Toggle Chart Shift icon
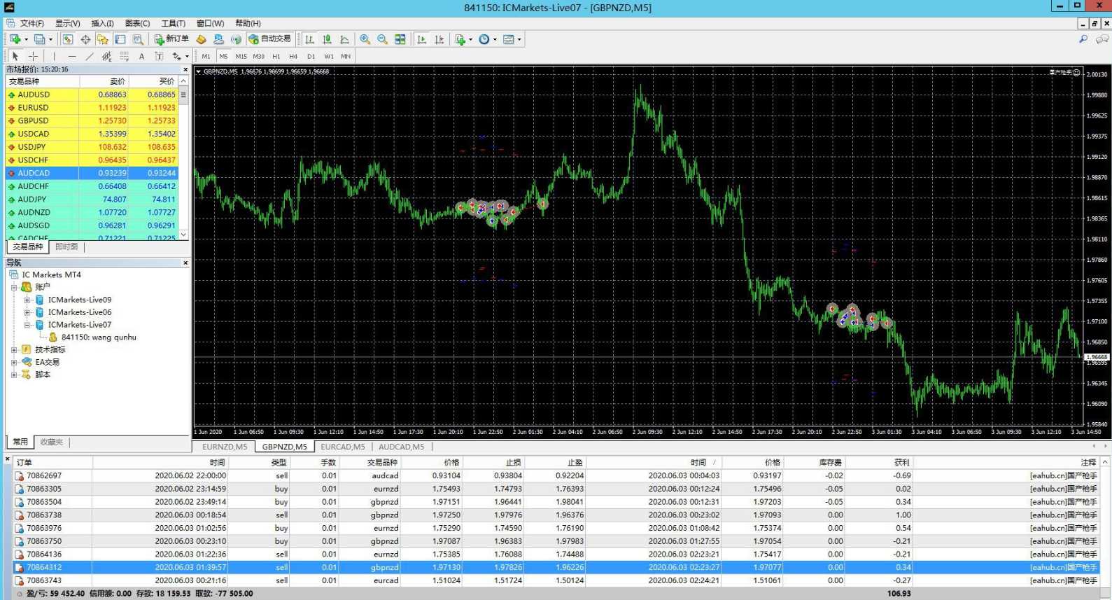Viewport: 1112px width, 600px height. point(439,39)
